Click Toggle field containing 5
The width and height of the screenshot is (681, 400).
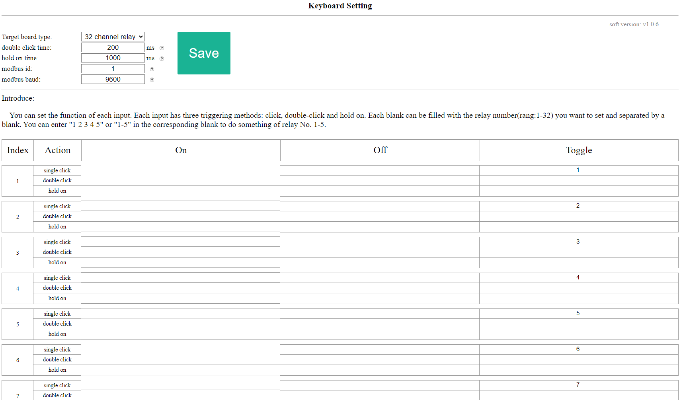click(578, 314)
